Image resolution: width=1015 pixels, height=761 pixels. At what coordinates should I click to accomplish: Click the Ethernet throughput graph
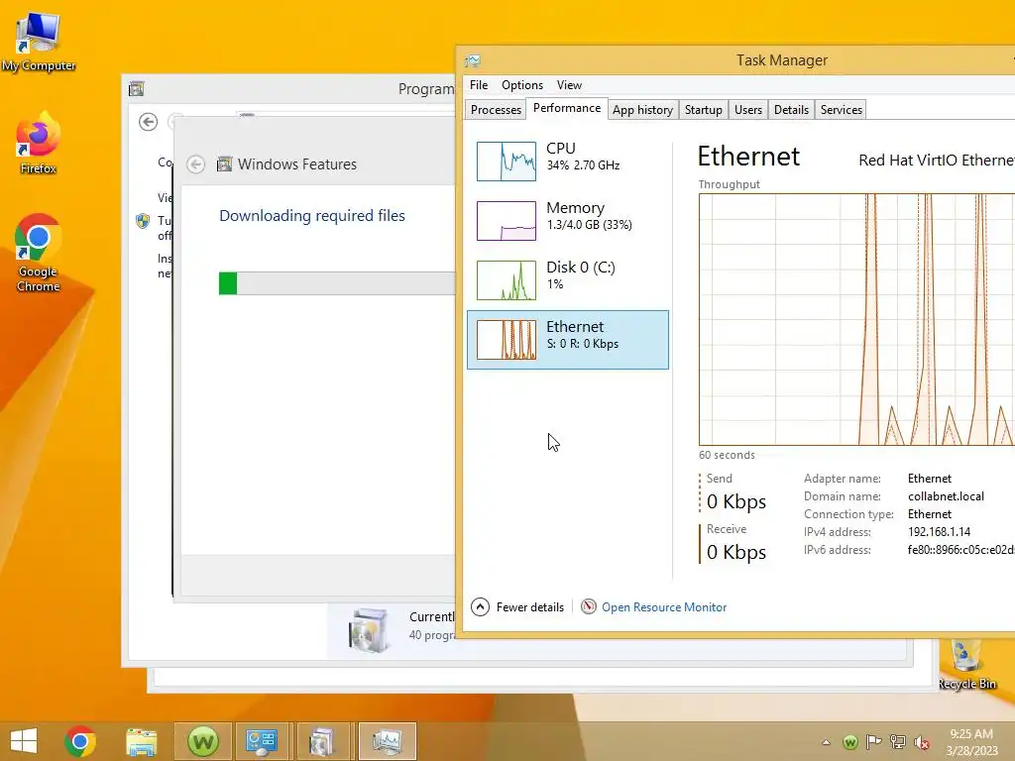[x=857, y=320]
